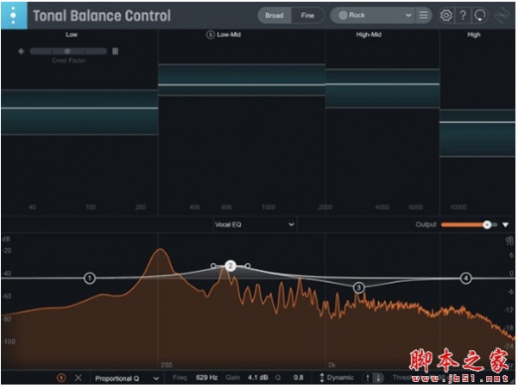The width and height of the screenshot is (518, 388).
Task: Open the Proportional Q filter type dropdown
Action: [127, 379]
